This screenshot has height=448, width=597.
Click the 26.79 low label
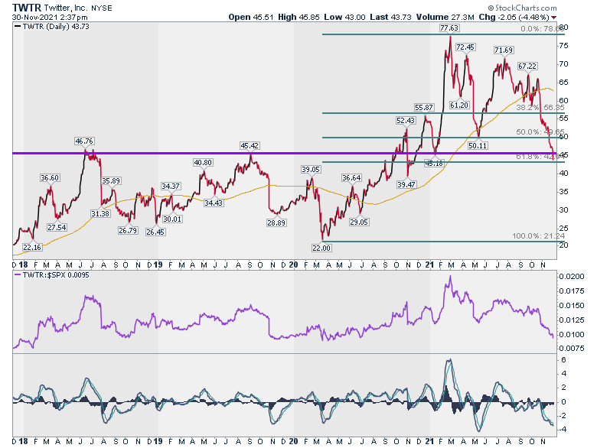(x=128, y=230)
